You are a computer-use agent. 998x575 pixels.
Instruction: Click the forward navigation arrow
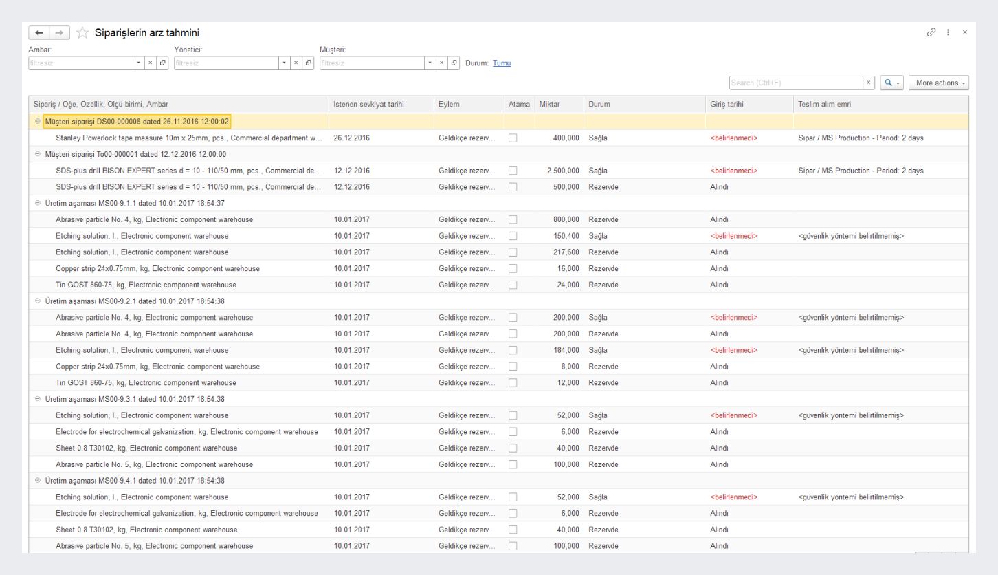coord(58,33)
